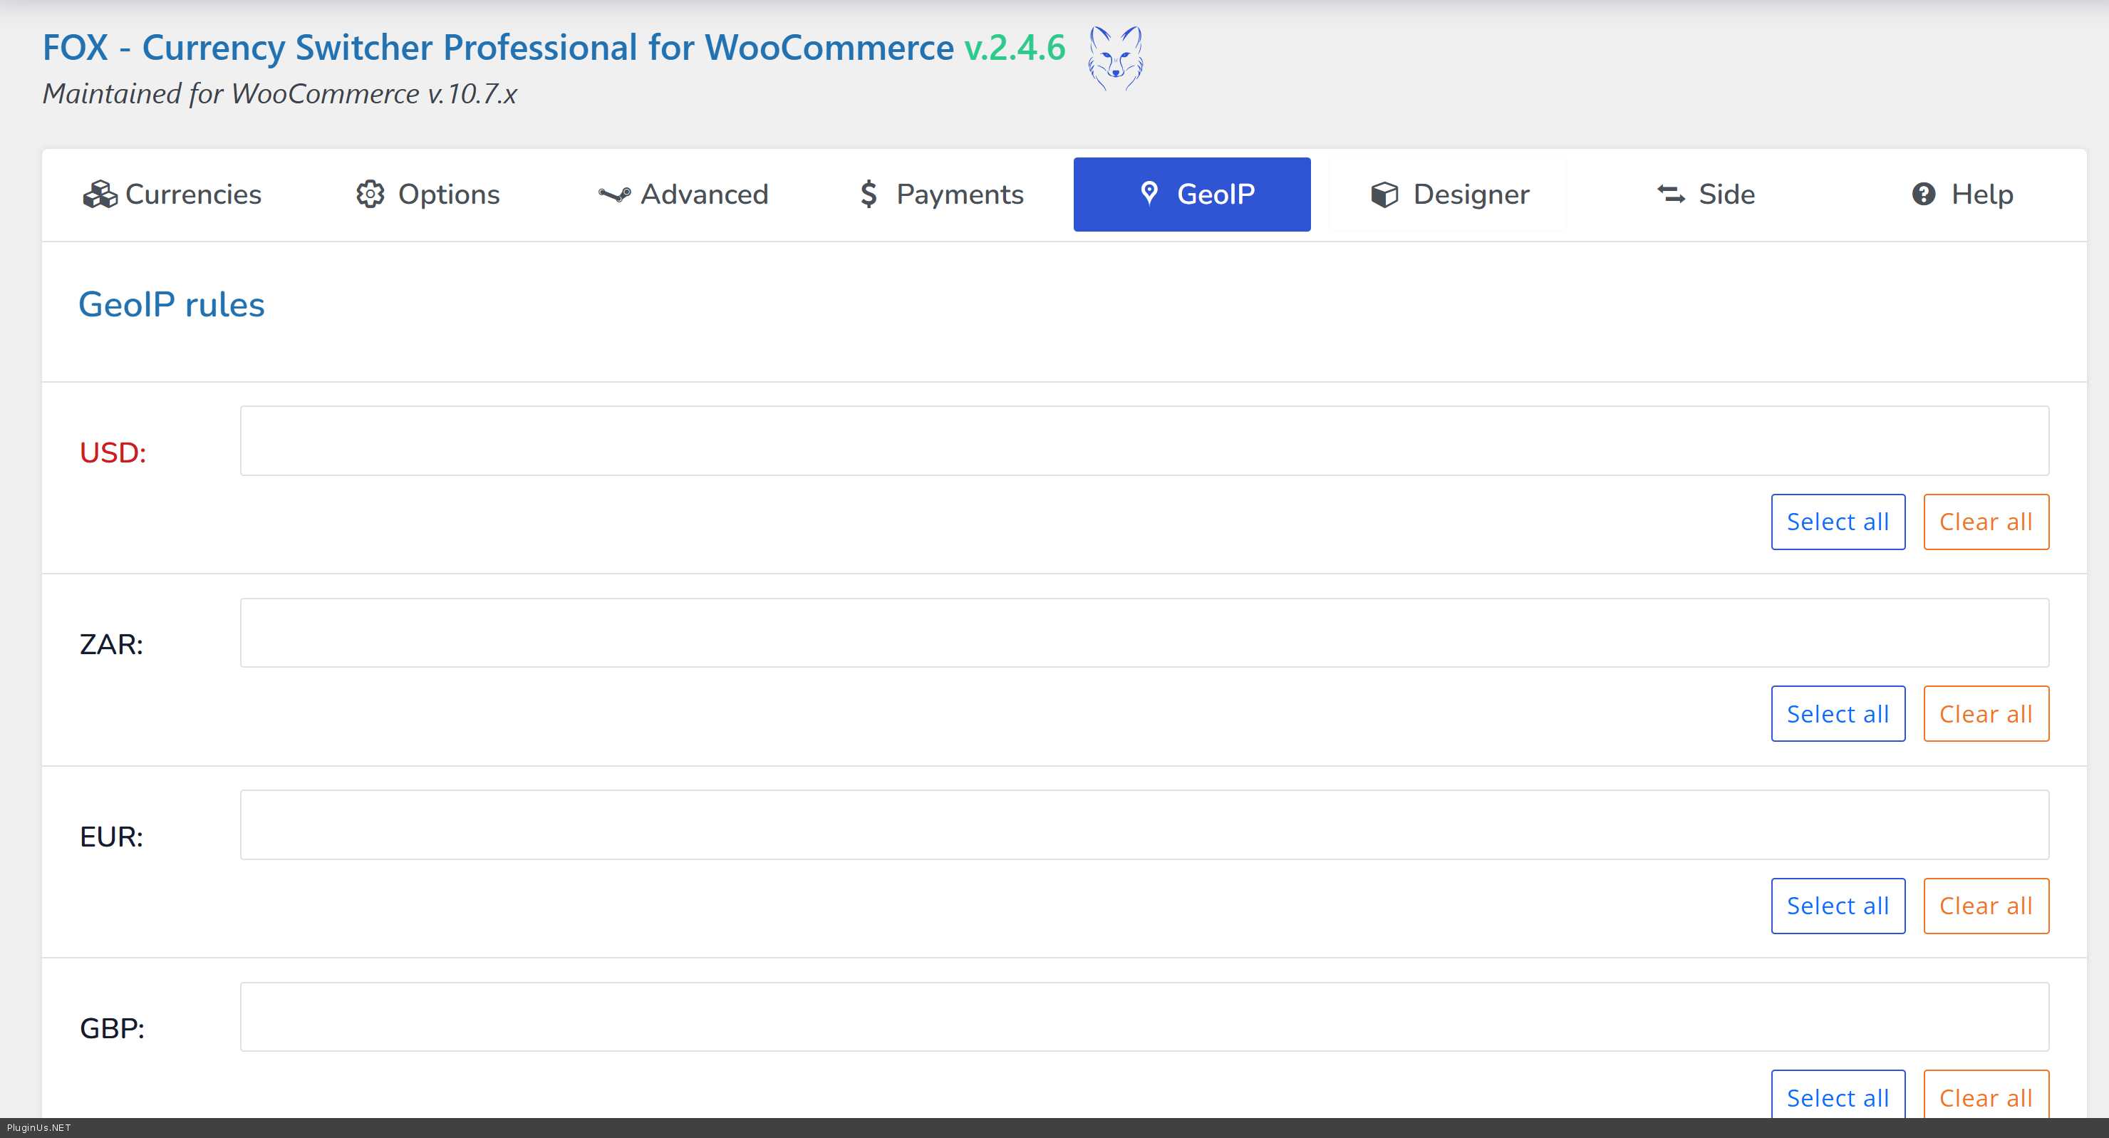The width and height of the screenshot is (2109, 1138).
Task: Click the Advanced tab icon
Action: click(x=614, y=195)
